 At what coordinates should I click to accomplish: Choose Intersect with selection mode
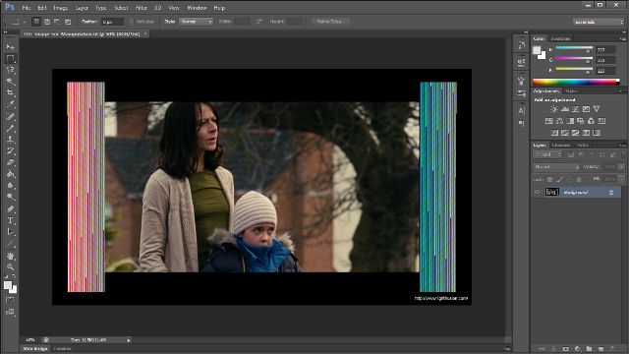tap(68, 22)
